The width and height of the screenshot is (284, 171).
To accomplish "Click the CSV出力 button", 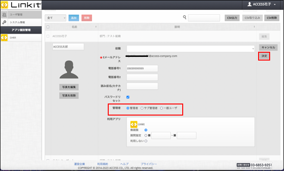I will pos(232,18).
